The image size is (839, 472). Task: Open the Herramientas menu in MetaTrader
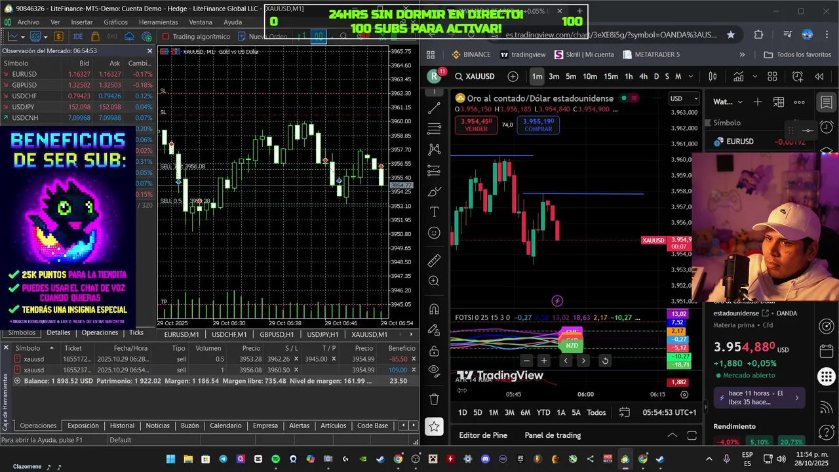158,22
